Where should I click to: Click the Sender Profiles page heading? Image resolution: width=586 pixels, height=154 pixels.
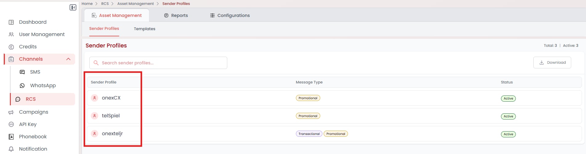(106, 46)
